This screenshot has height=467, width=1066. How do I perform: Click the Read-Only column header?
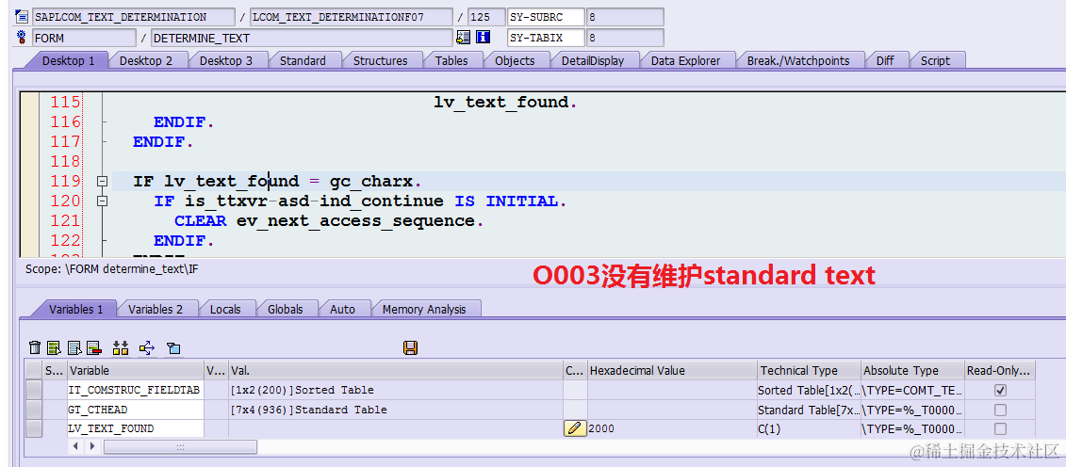1000,371
